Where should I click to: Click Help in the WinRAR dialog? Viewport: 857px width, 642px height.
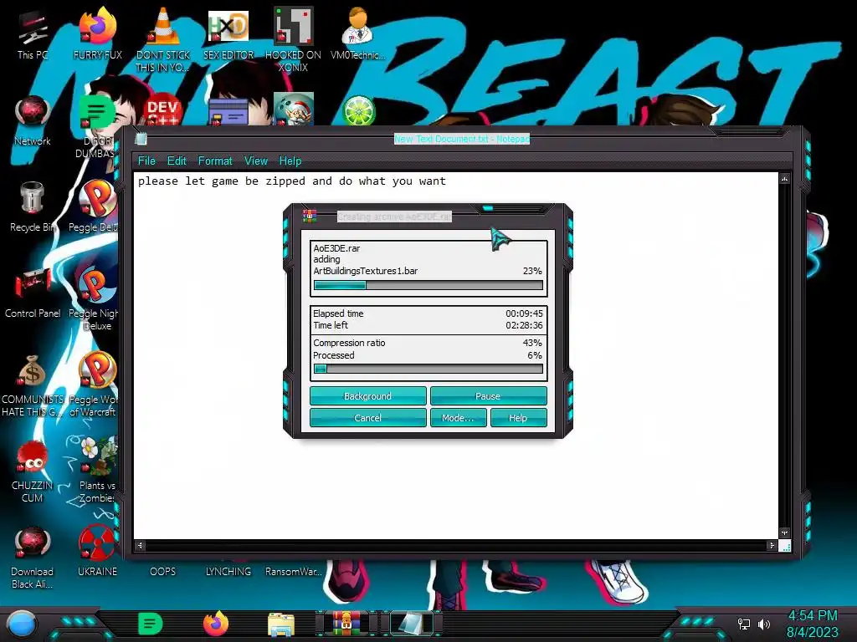[x=518, y=418]
